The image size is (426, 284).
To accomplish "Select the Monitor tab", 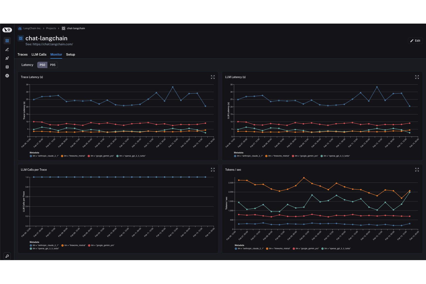I will coord(56,55).
